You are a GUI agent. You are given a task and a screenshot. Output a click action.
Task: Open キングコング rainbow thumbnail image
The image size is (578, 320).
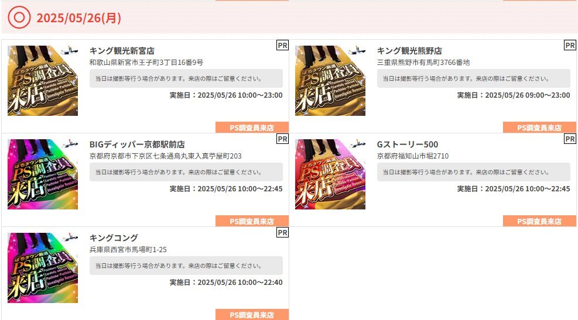(43, 268)
